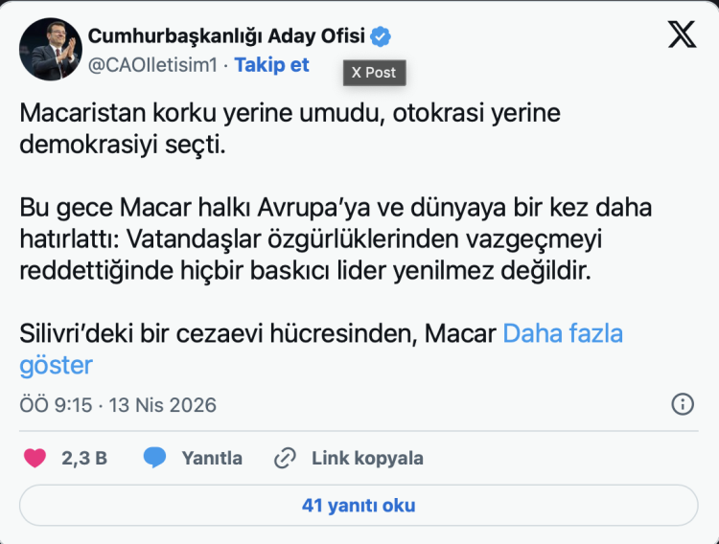Click the copy link chain icon
Image resolution: width=719 pixels, height=544 pixels.
click(x=284, y=458)
